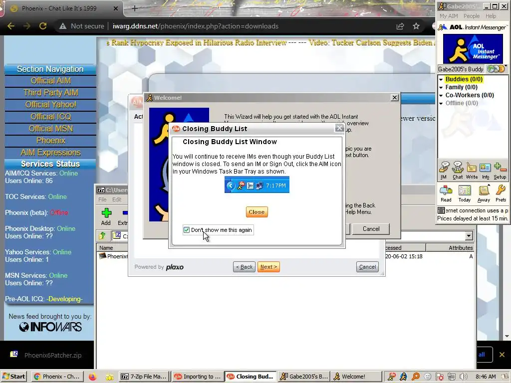Select the Phoenix browser tab
The height and width of the screenshot is (383, 511).
pos(62,8)
